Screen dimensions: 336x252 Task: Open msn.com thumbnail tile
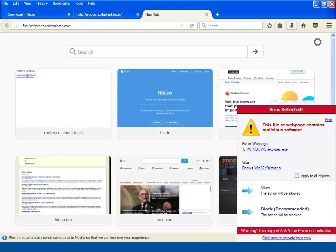pos(165,190)
